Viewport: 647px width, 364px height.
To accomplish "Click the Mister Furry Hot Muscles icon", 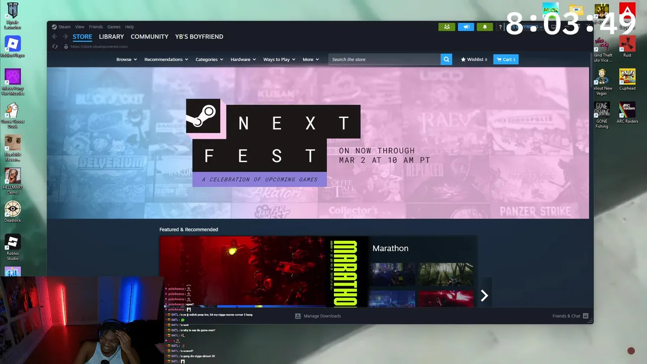I will [13, 82].
